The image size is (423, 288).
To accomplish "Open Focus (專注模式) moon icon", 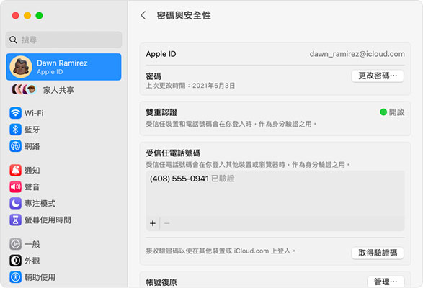I will tap(15, 203).
